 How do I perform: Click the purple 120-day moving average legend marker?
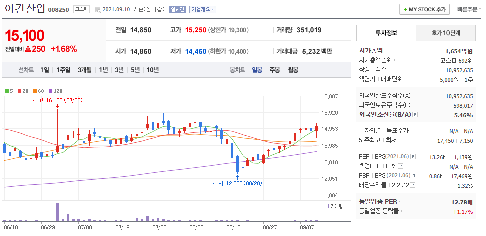(51, 91)
